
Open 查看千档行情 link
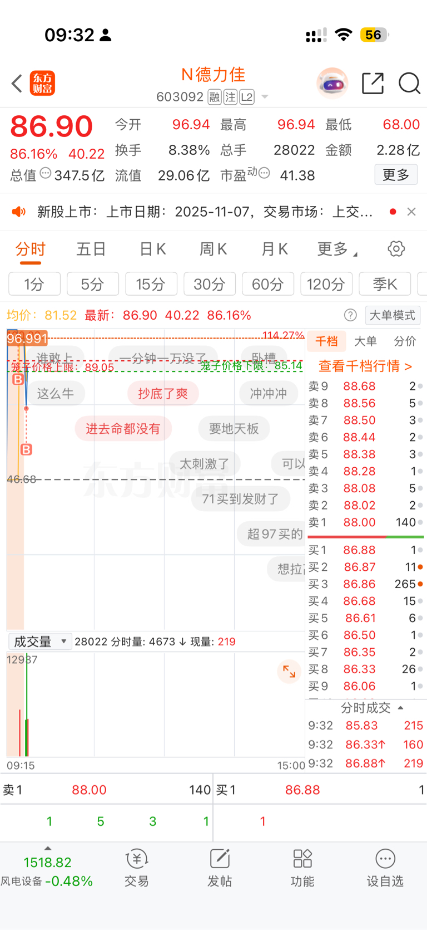coord(365,366)
